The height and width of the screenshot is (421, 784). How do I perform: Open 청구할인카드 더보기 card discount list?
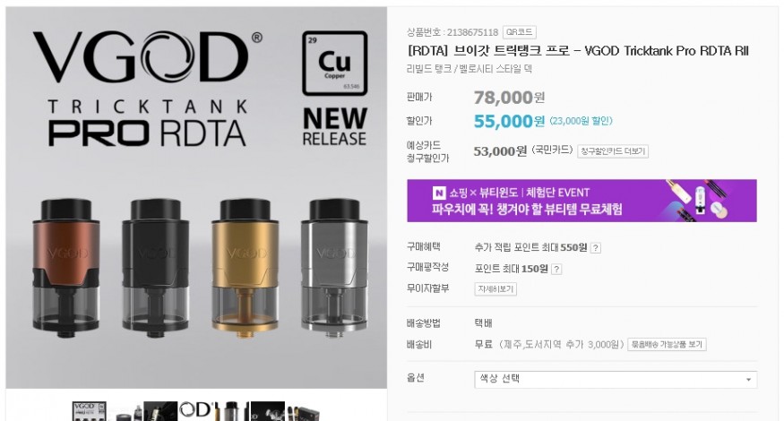(x=613, y=151)
